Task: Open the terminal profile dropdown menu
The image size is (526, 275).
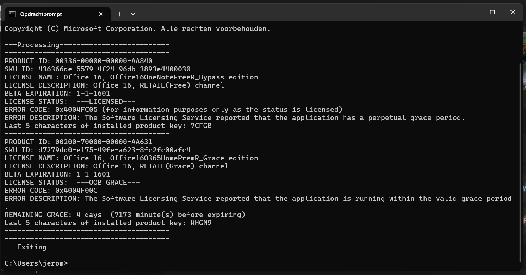Action: (133, 14)
